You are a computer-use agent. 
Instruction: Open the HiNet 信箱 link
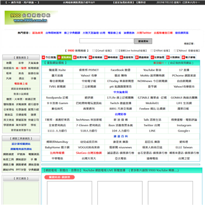click(x=162, y=51)
